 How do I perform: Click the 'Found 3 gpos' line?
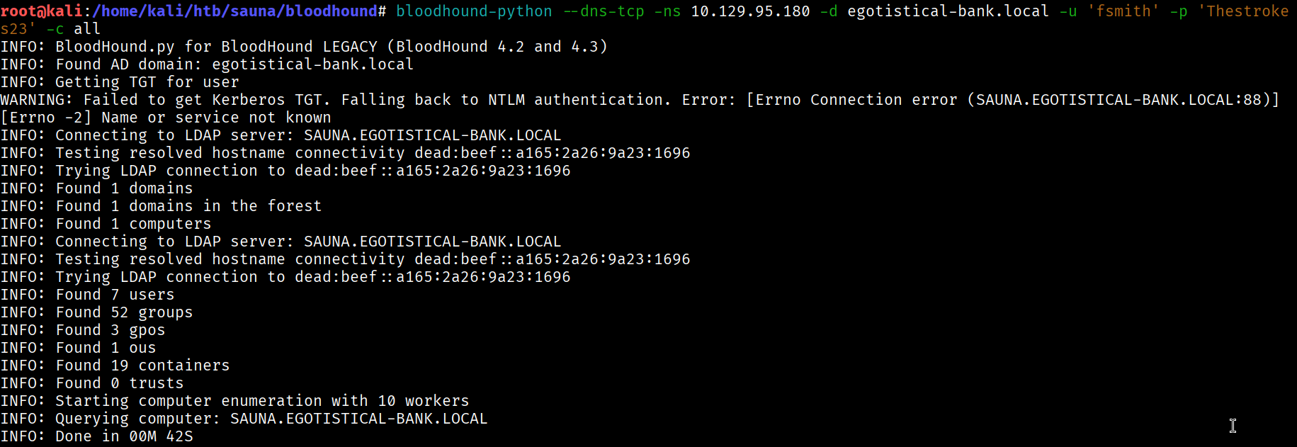click(x=83, y=330)
